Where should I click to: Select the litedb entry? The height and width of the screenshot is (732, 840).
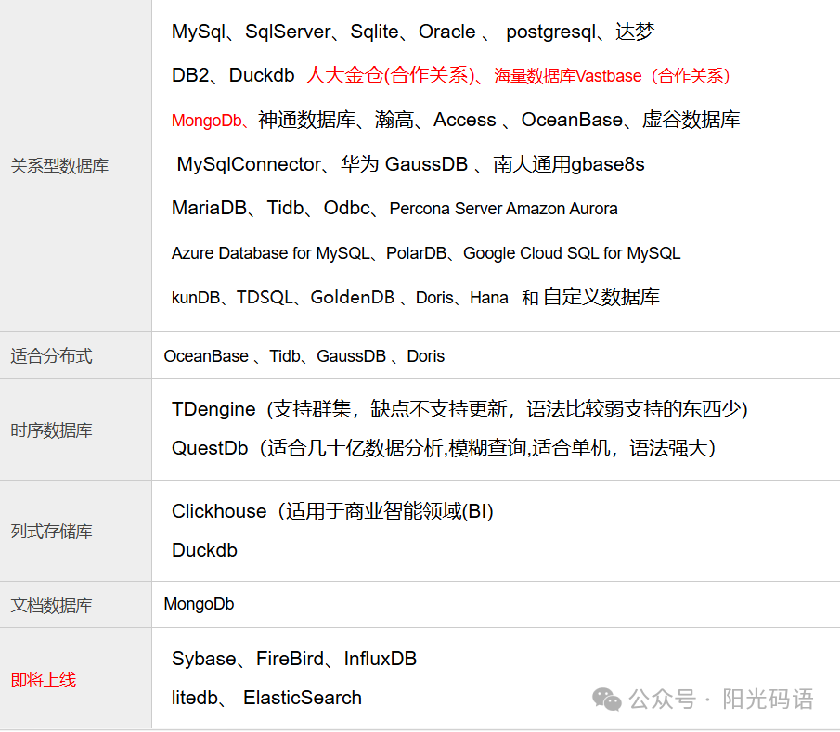pyautogui.click(x=195, y=699)
